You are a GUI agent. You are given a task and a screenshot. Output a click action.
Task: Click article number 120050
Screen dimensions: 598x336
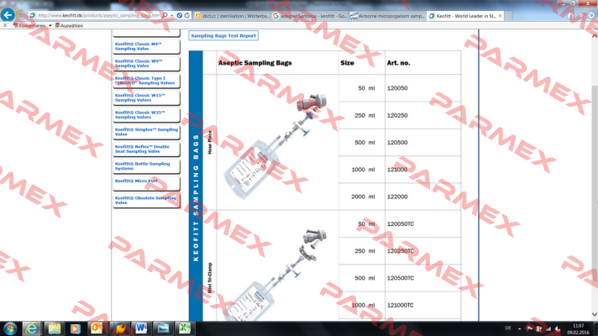coord(397,88)
